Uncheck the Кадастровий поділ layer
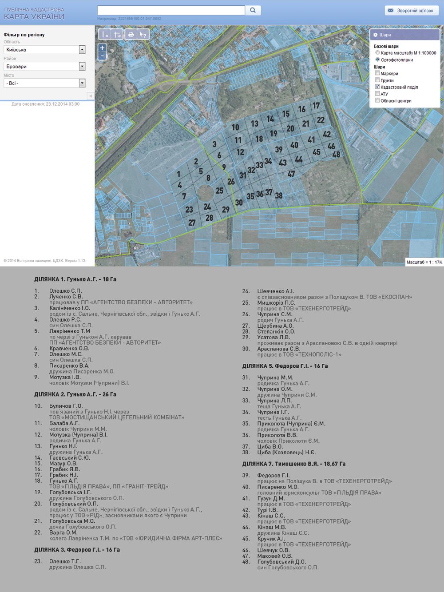 tap(377, 87)
